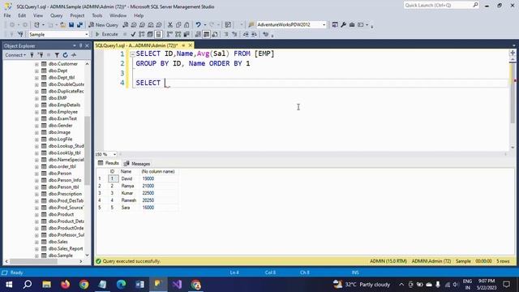Select dbo.Prescription table in tree
The height and width of the screenshot is (292, 519).
tap(65, 194)
